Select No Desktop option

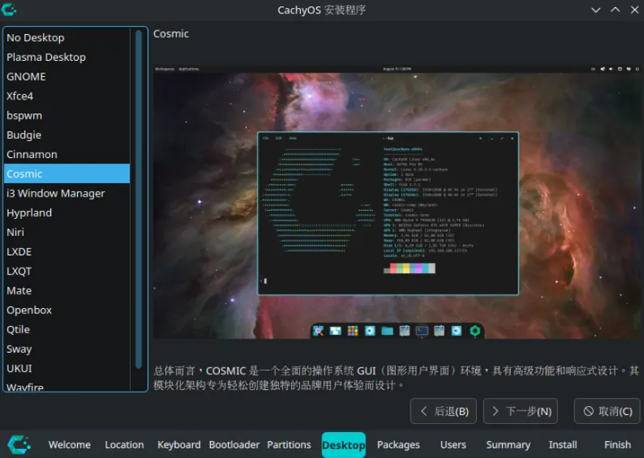[x=67, y=38]
